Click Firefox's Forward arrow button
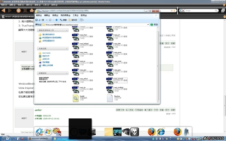This screenshot has width=226, height=141. 10,11
